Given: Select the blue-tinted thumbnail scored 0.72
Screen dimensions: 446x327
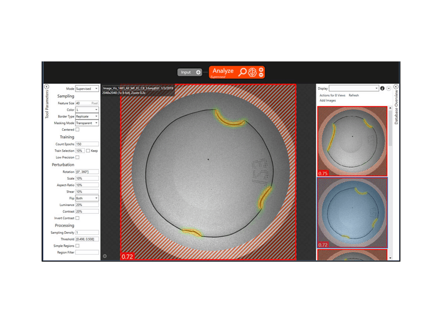Looking at the screenshot, I should [353, 213].
